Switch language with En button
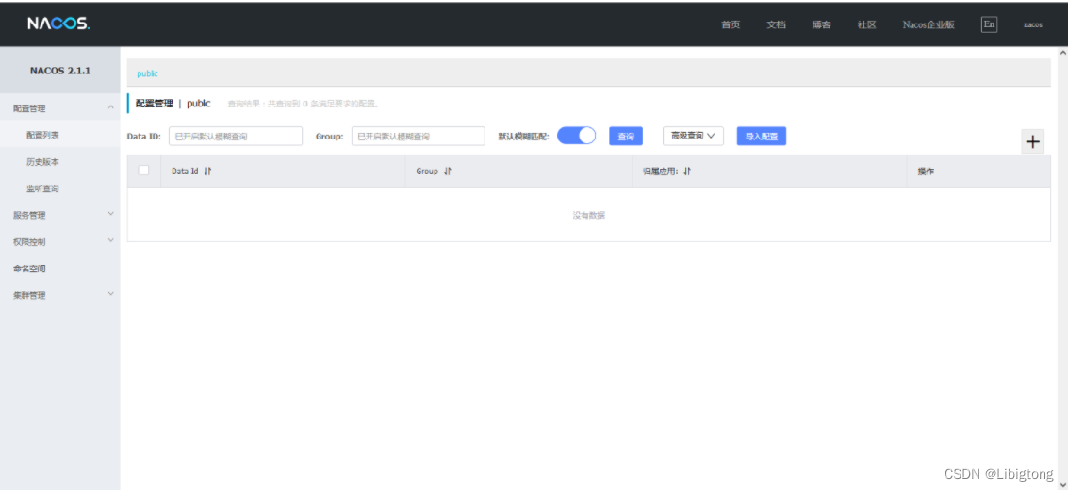 989,24
